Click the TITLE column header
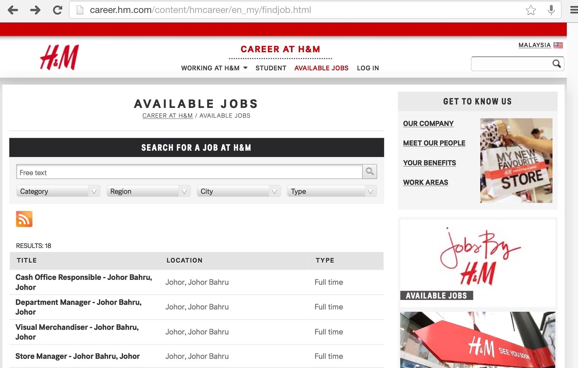Image resolution: width=578 pixels, height=368 pixels. tap(27, 260)
